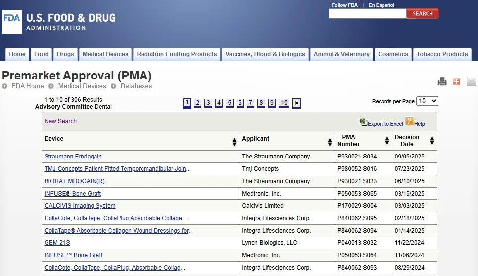Click Export to Excel link

[385, 124]
